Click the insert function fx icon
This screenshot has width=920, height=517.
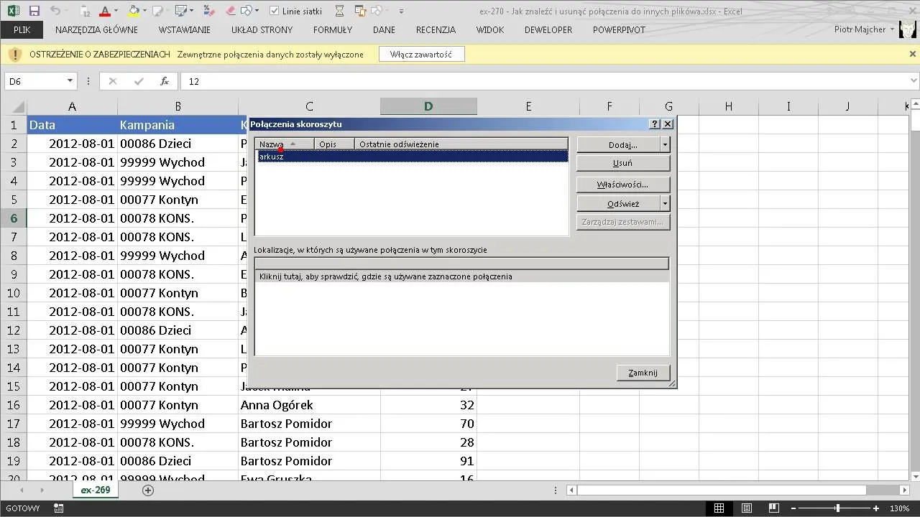click(165, 81)
